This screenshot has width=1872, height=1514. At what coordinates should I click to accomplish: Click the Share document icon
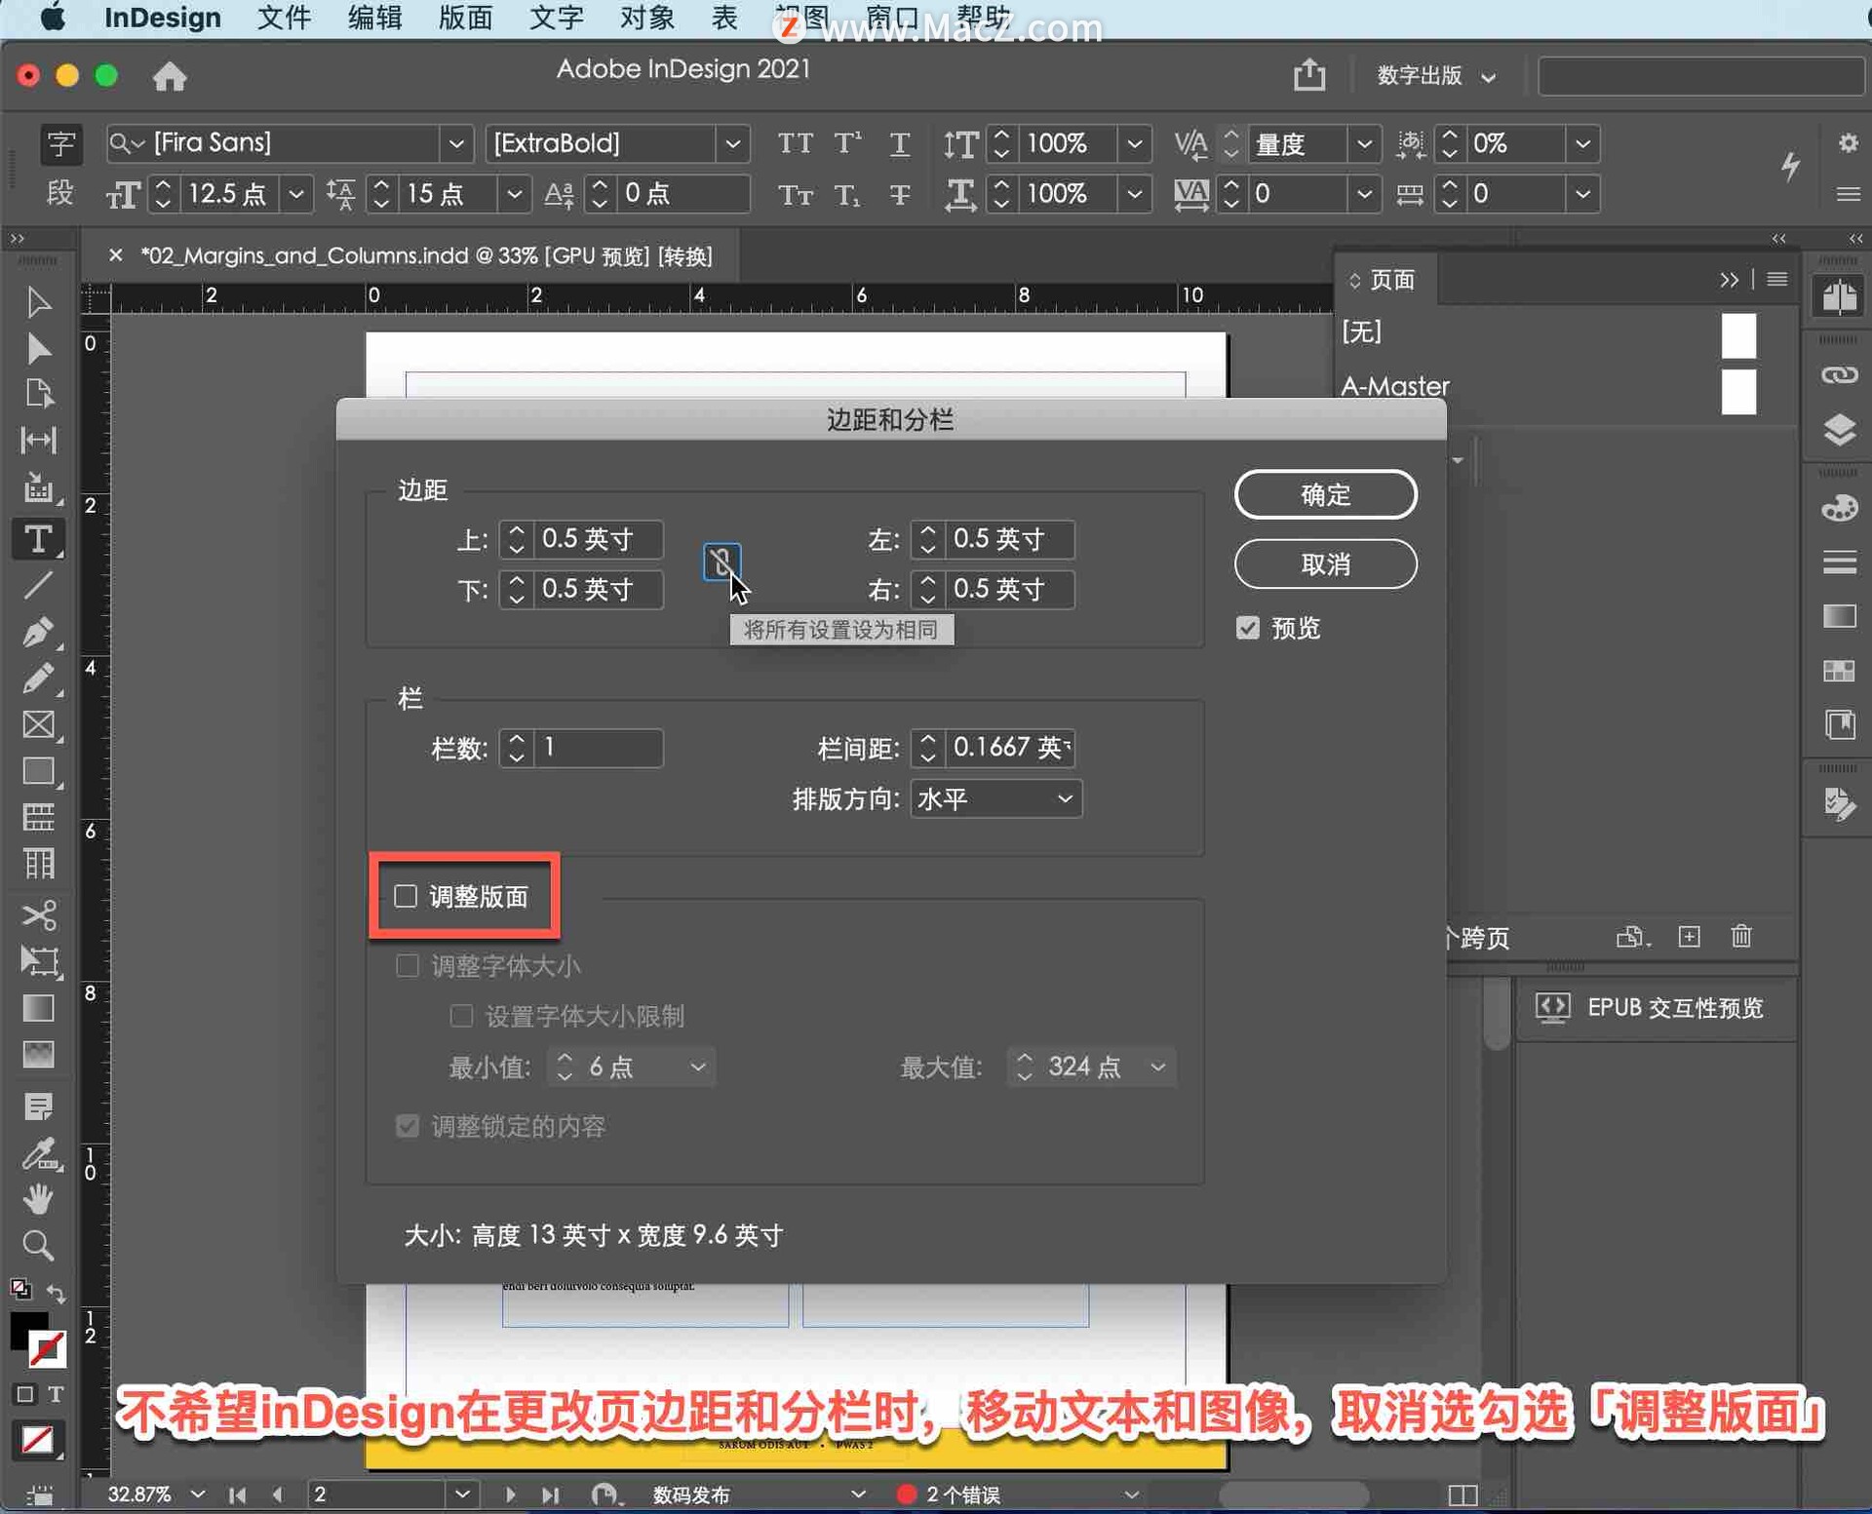pyautogui.click(x=1309, y=75)
